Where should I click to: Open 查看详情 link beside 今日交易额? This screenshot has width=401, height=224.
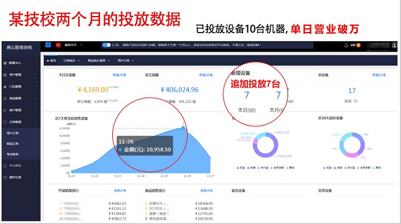click(x=119, y=75)
